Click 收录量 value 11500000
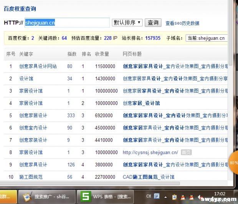Screen dimensions: 238x204 point(105,66)
